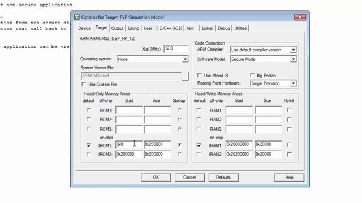Click the Cancel button
The width and height of the screenshot is (362, 203).
pyautogui.click(x=189, y=178)
